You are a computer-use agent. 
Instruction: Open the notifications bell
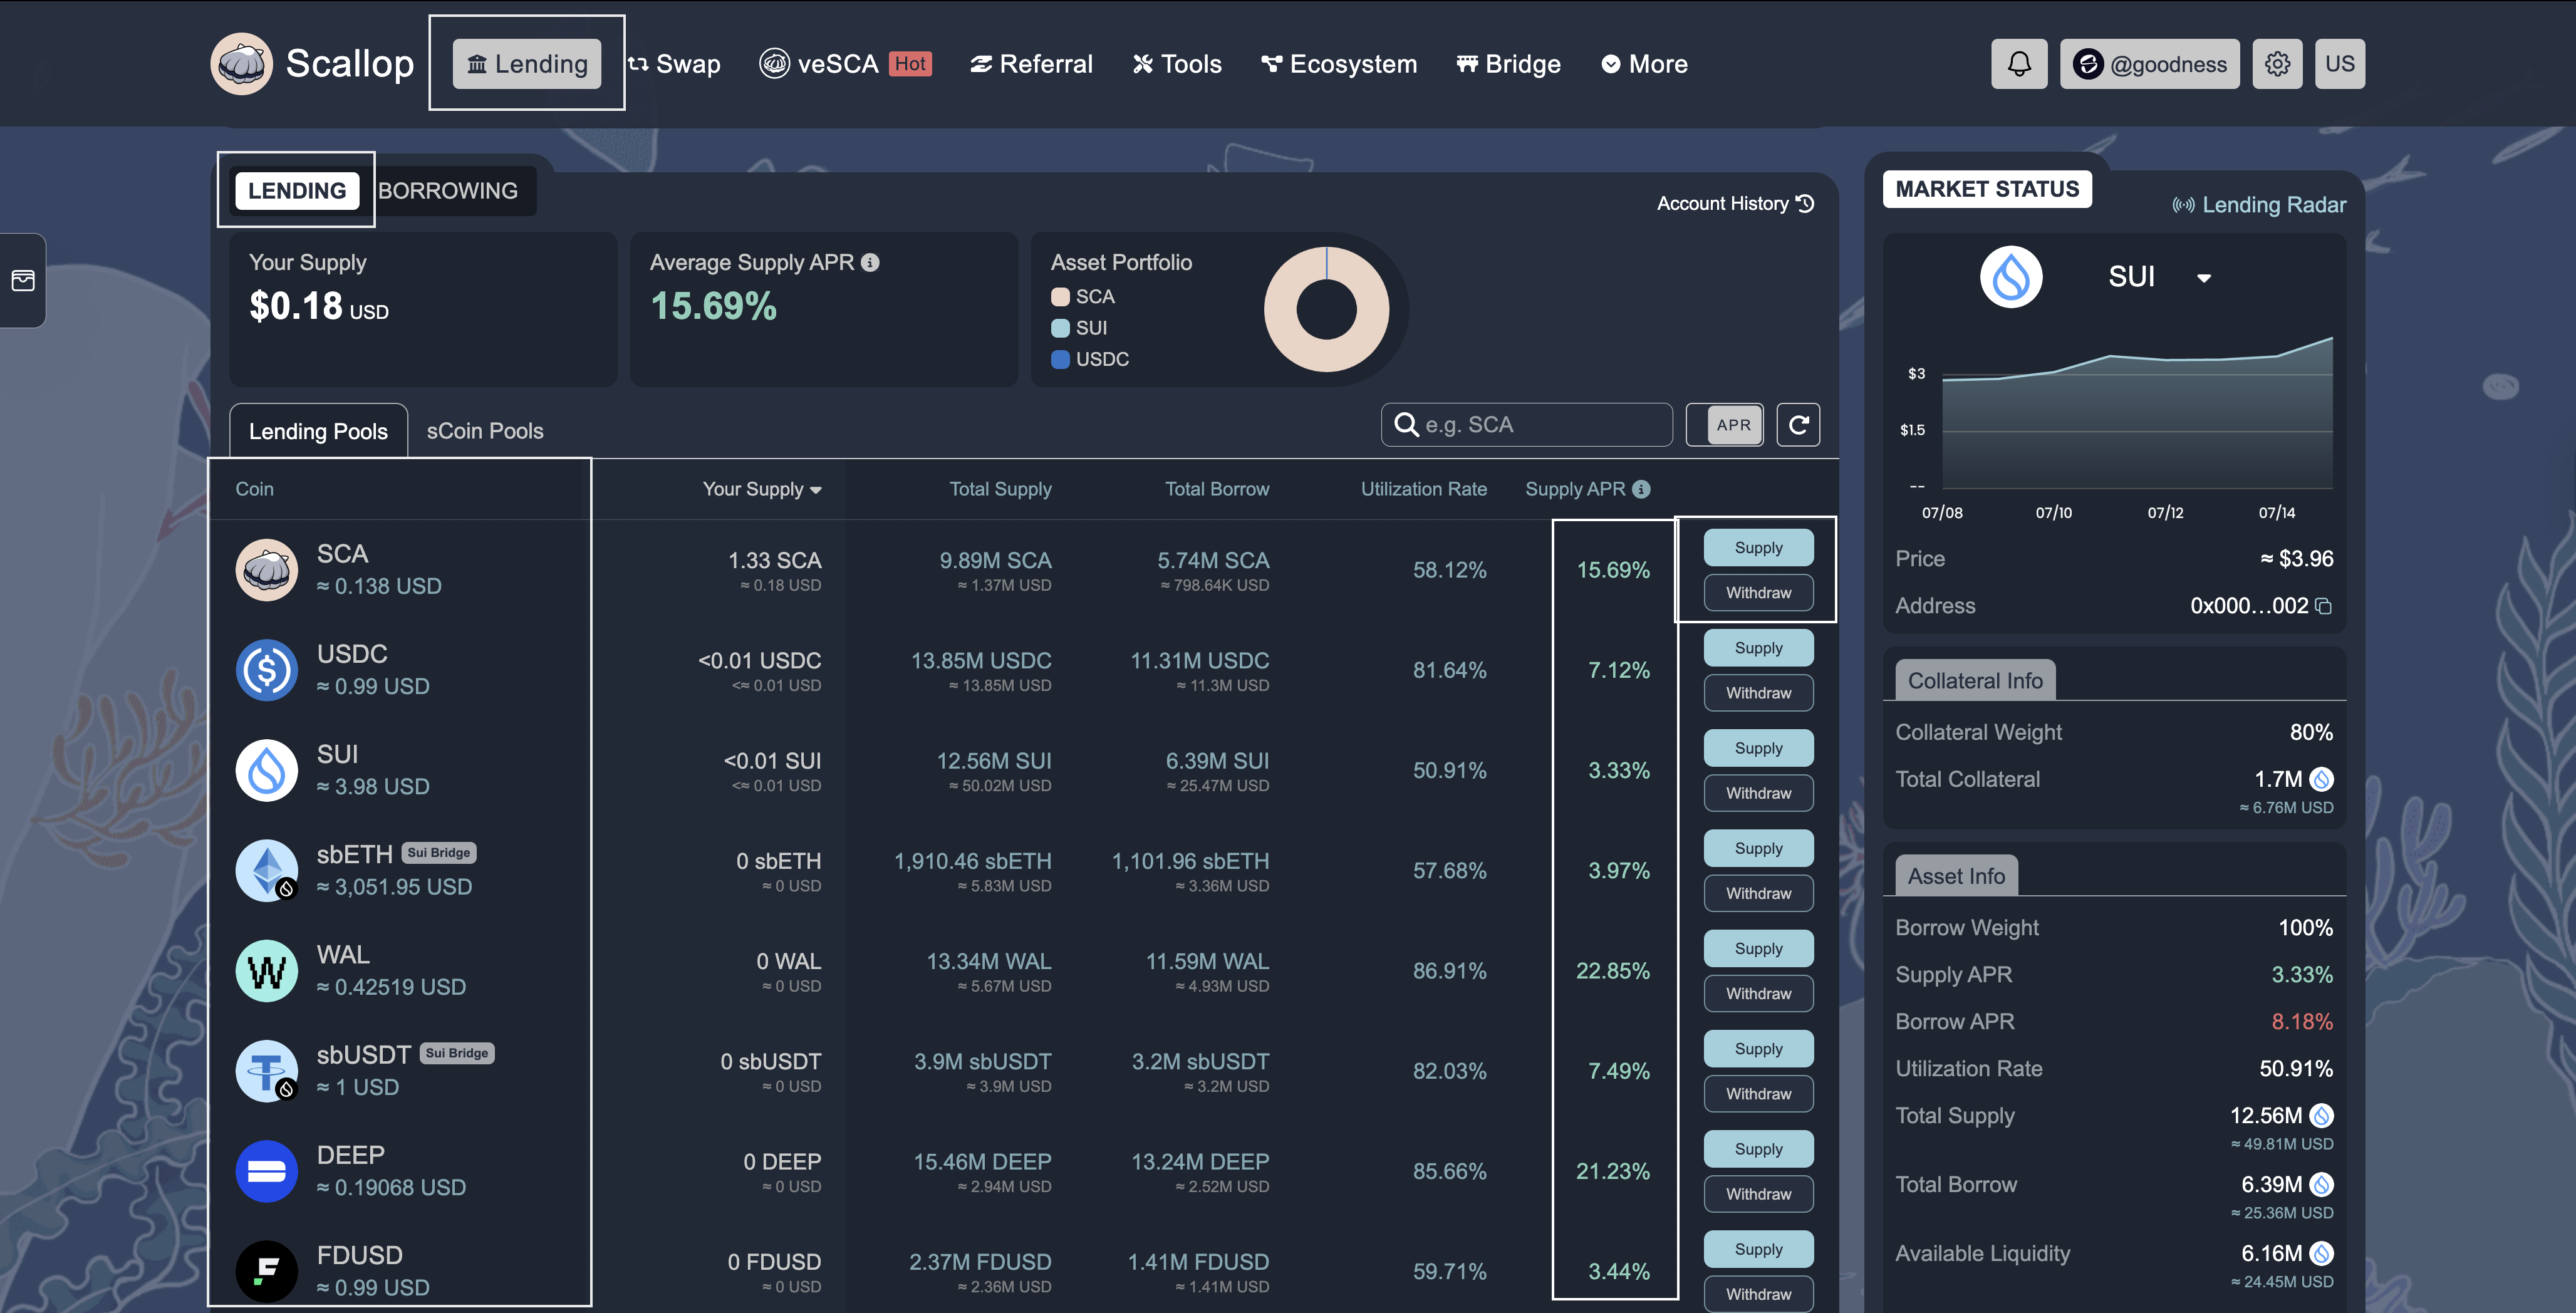(x=2019, y=64)
